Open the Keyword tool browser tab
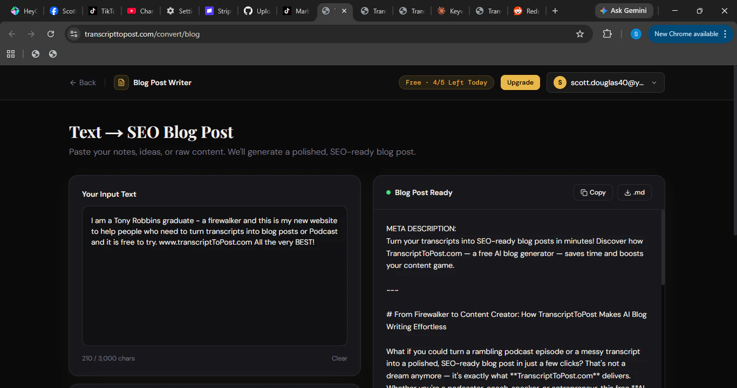737x388 pixels. pyautogui.click(x=450, y=11)
